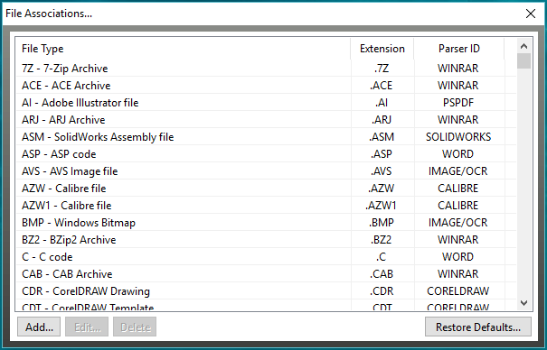Screen dimensions: 547x350
Task: Click the .ACE extension cell
Action: pos(382,85)
